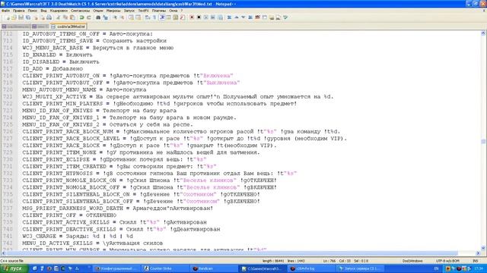Viewport: 487px width, 273px height.
Task: Open the Кодировки menu
Action: pyautogui.click(x=59, y=11)
